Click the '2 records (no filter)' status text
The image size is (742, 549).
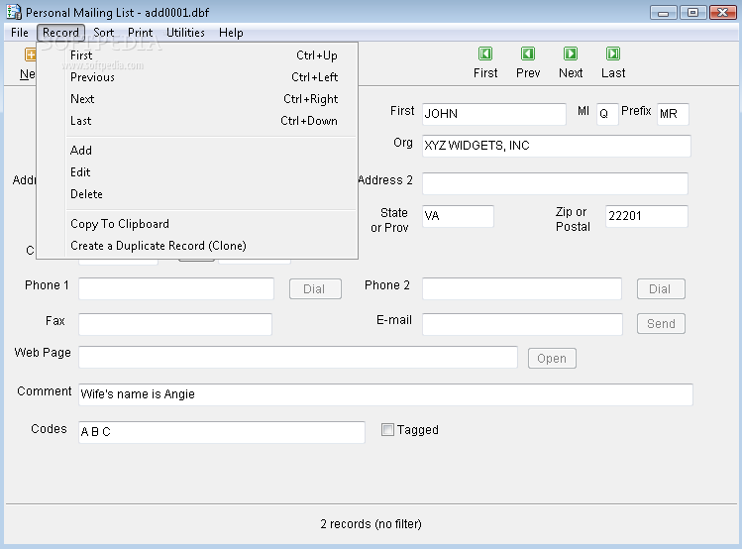(371, 524)
